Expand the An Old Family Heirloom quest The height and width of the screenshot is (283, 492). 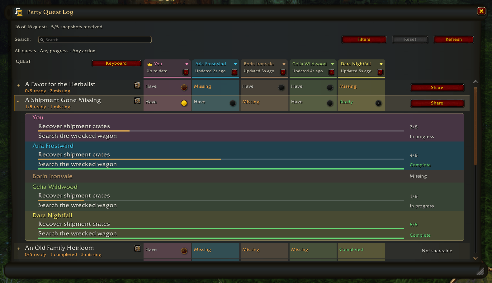[19, 249]
